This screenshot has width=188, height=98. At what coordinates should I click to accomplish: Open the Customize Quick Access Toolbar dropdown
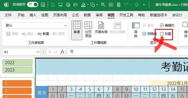pos(144,5)
